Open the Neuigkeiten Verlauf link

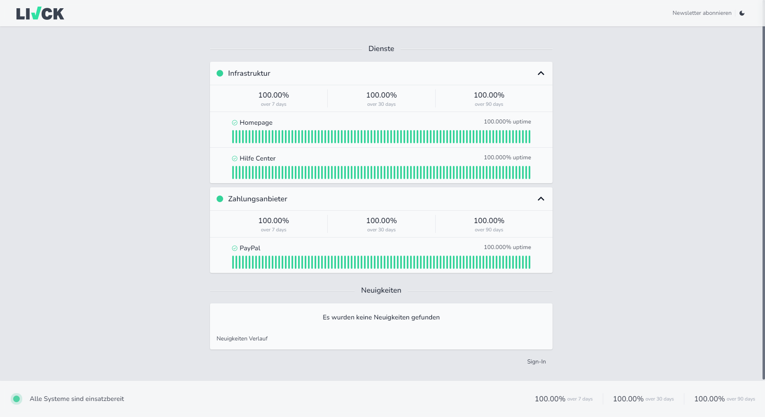pyautogui.click(x=242, y=338)
